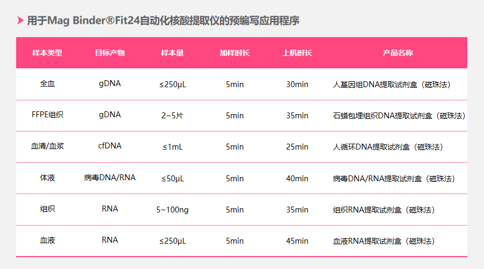Image resolution: width=484 pixels, height=269 pixels.
Task: Click the Mag Binder Fit24 title text
Action: coord(163,20)
